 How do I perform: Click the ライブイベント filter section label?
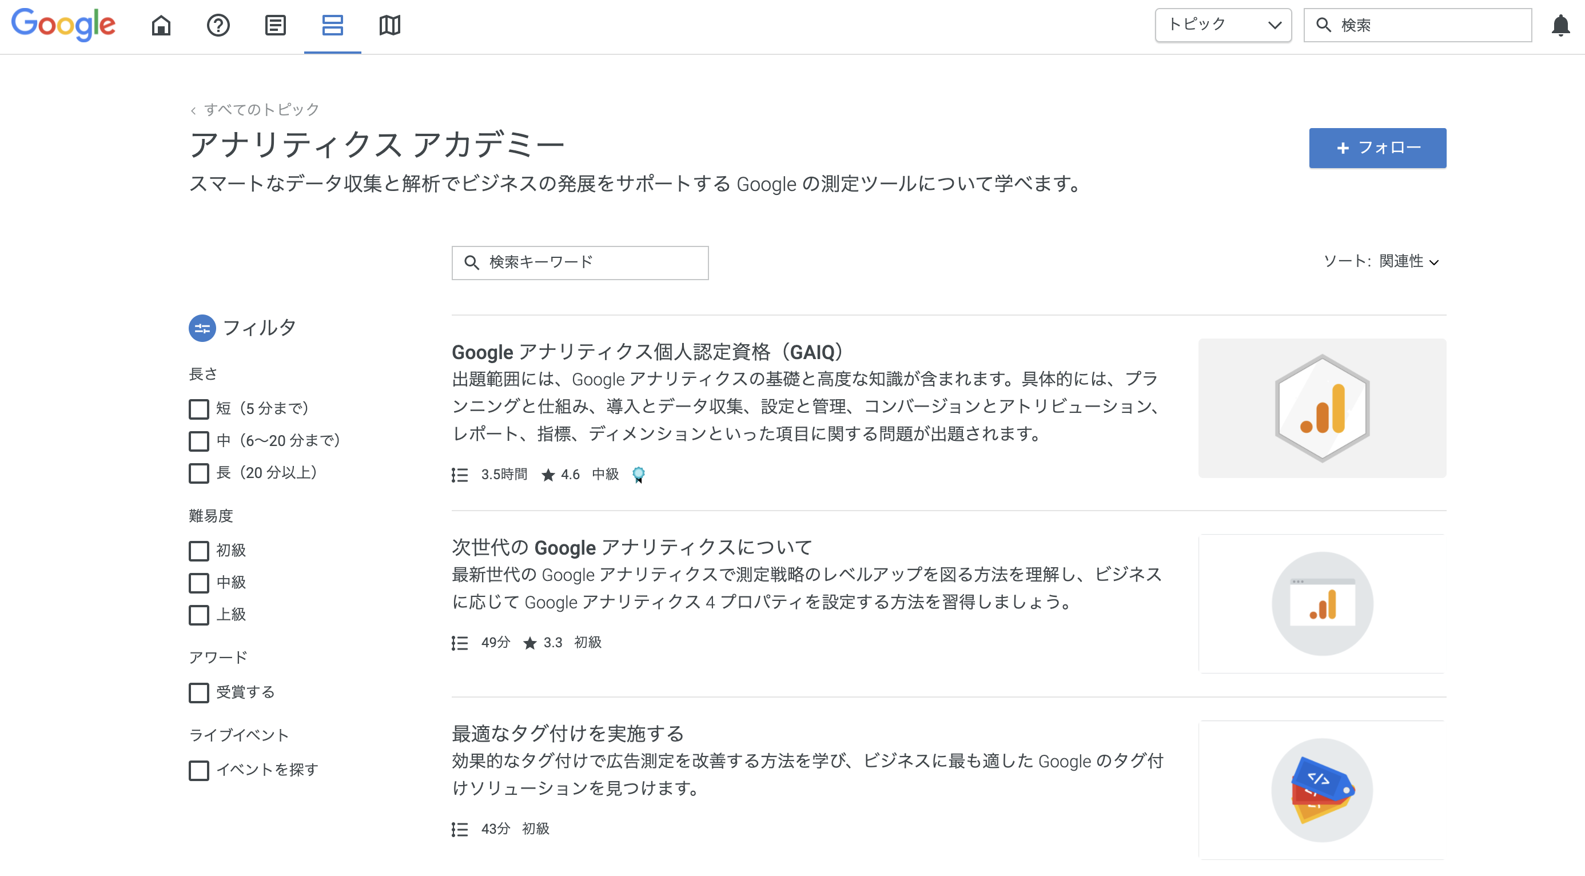(239, 735)
